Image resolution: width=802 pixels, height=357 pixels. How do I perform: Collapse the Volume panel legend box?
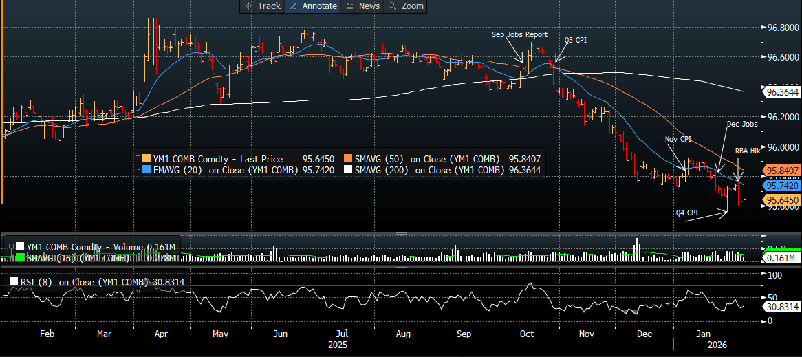(x=11, y=246)
